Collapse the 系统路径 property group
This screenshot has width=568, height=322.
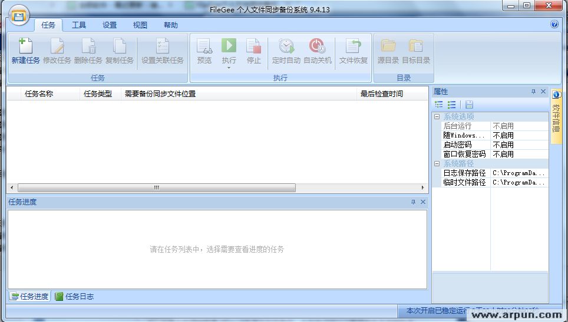click(x=437, y=164)
